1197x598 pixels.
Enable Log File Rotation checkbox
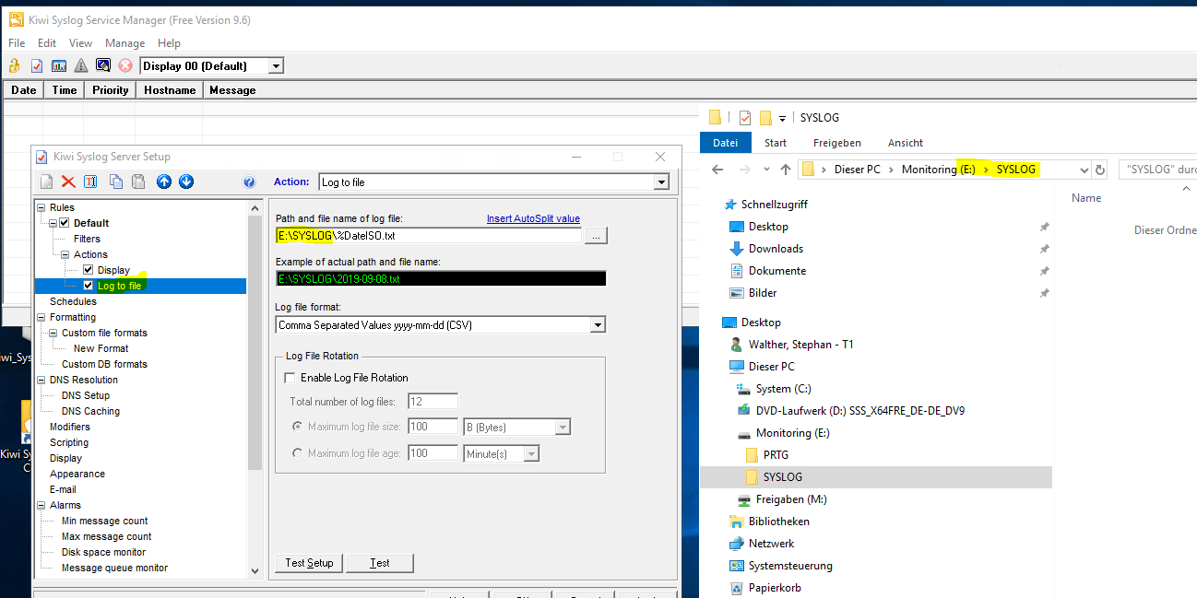pyautogui.click(x=290, y=378)
